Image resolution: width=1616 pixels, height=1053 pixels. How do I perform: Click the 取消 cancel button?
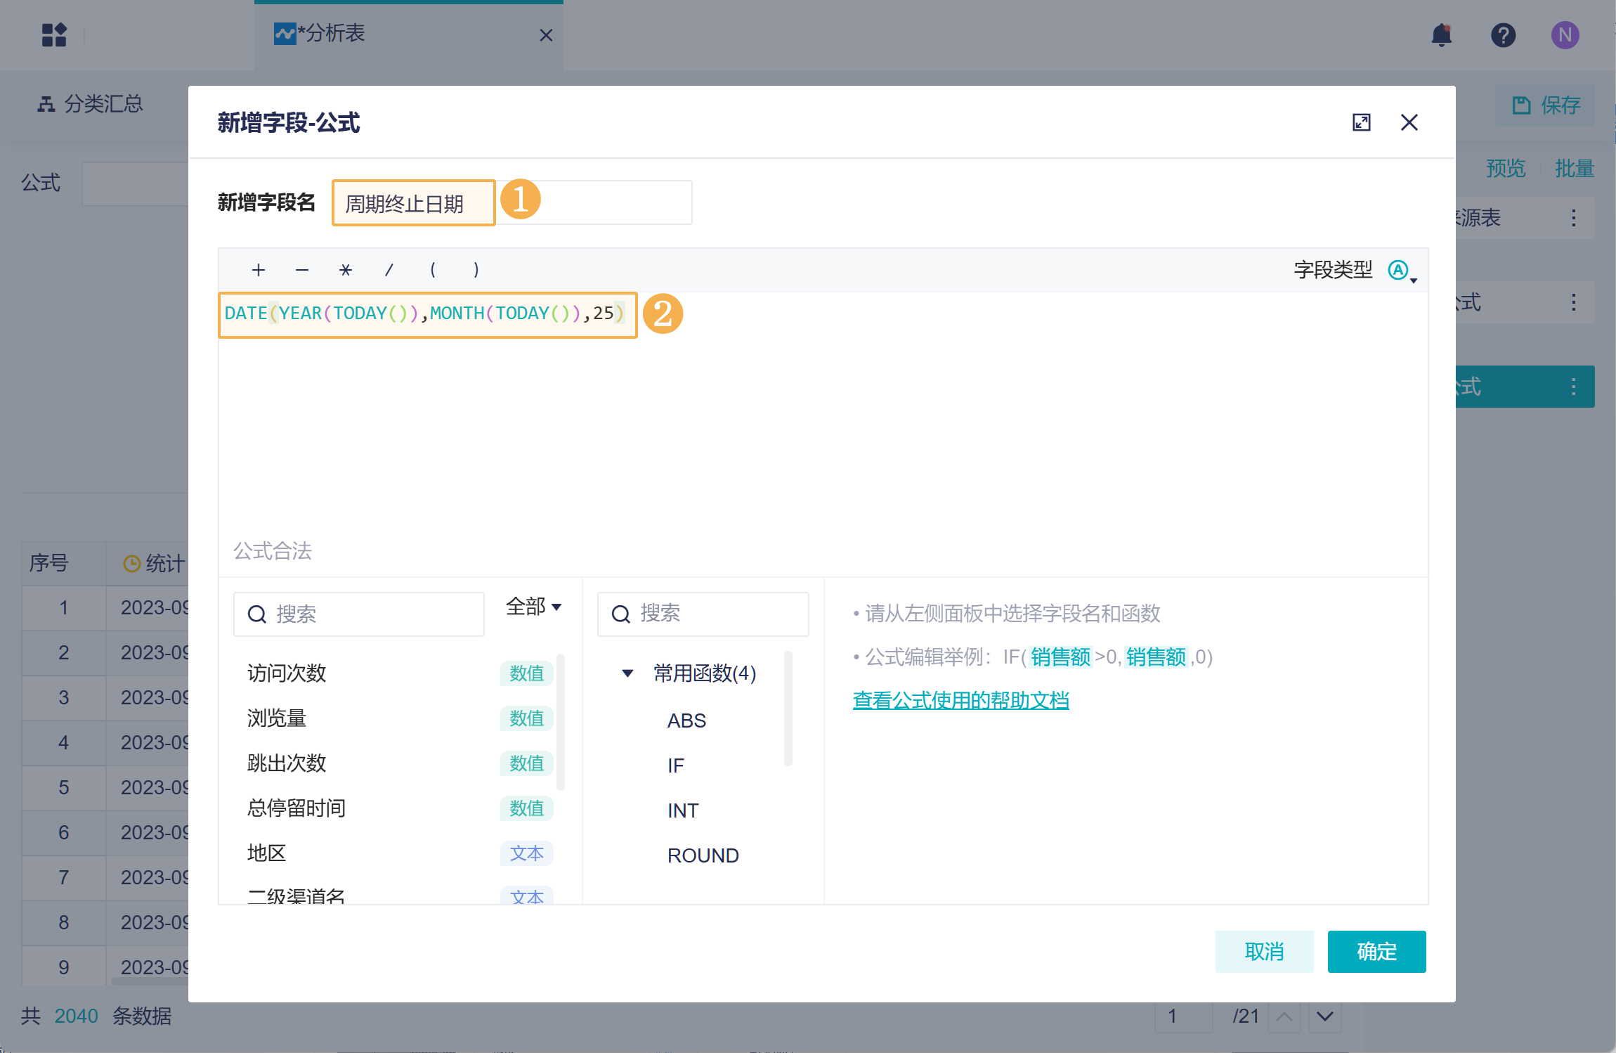pyautogui.click(x=1263, y=951)
